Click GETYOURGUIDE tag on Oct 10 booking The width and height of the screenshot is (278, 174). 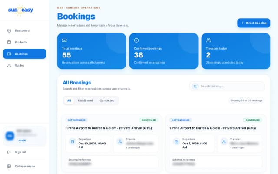76,120
